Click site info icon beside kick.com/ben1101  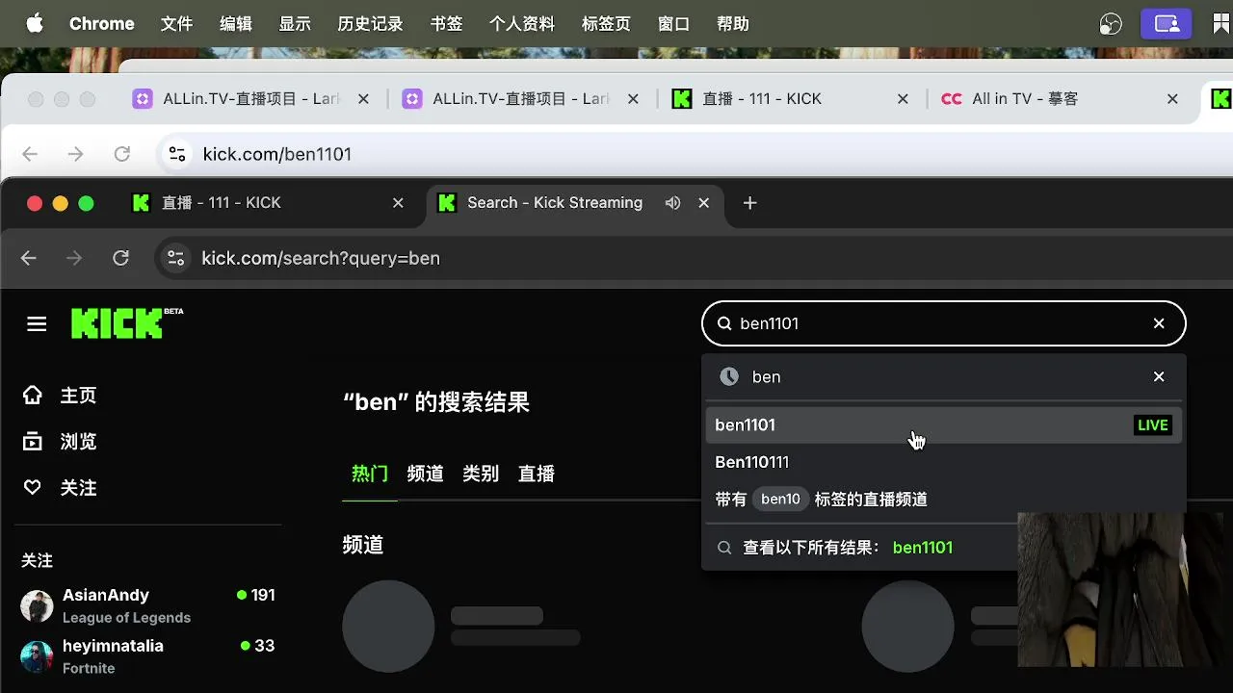pos(176,154)
